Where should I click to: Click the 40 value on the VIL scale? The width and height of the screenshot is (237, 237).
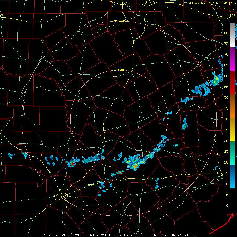tap(226, 119)
